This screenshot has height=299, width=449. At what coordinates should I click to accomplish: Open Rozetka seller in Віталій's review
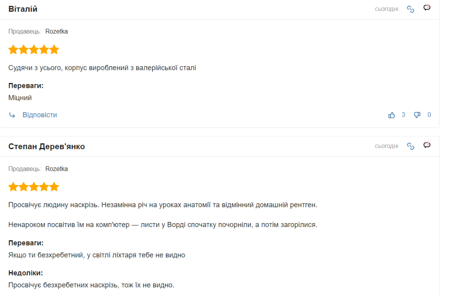point(56,31)
